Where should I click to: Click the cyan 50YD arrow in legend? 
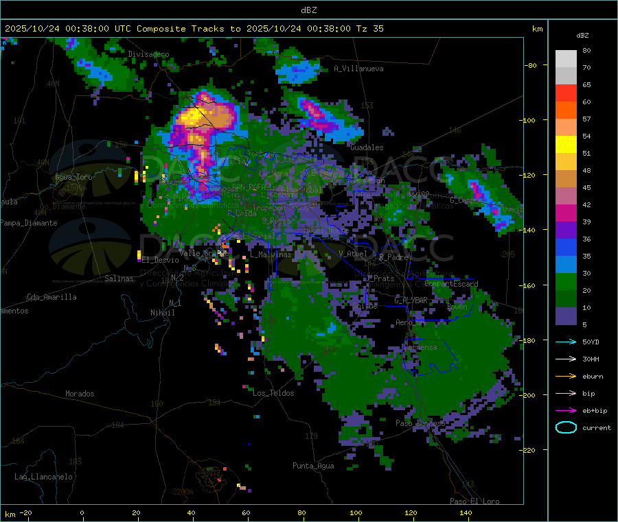pos(566,342)
